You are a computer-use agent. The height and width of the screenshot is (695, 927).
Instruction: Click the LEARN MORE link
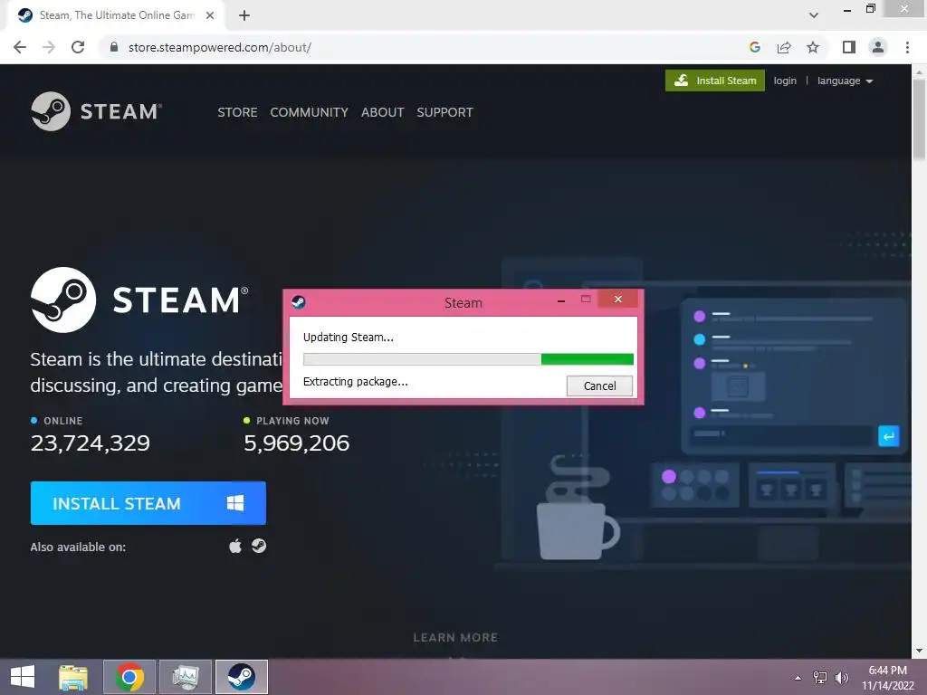point(455,637)
